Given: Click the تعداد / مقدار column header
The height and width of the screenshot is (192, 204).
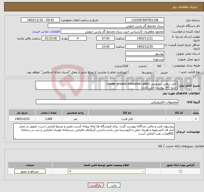Looking at the screenshot, I should point(49,113).
